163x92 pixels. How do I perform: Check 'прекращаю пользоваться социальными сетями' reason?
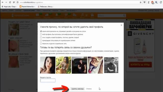click(x=41, y=40)
